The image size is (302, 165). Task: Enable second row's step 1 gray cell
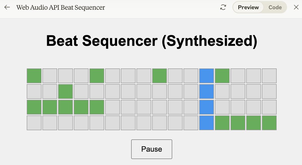(34, 92)
